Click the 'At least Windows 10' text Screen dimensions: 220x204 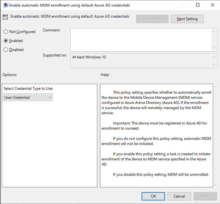[x=89, y=57]
